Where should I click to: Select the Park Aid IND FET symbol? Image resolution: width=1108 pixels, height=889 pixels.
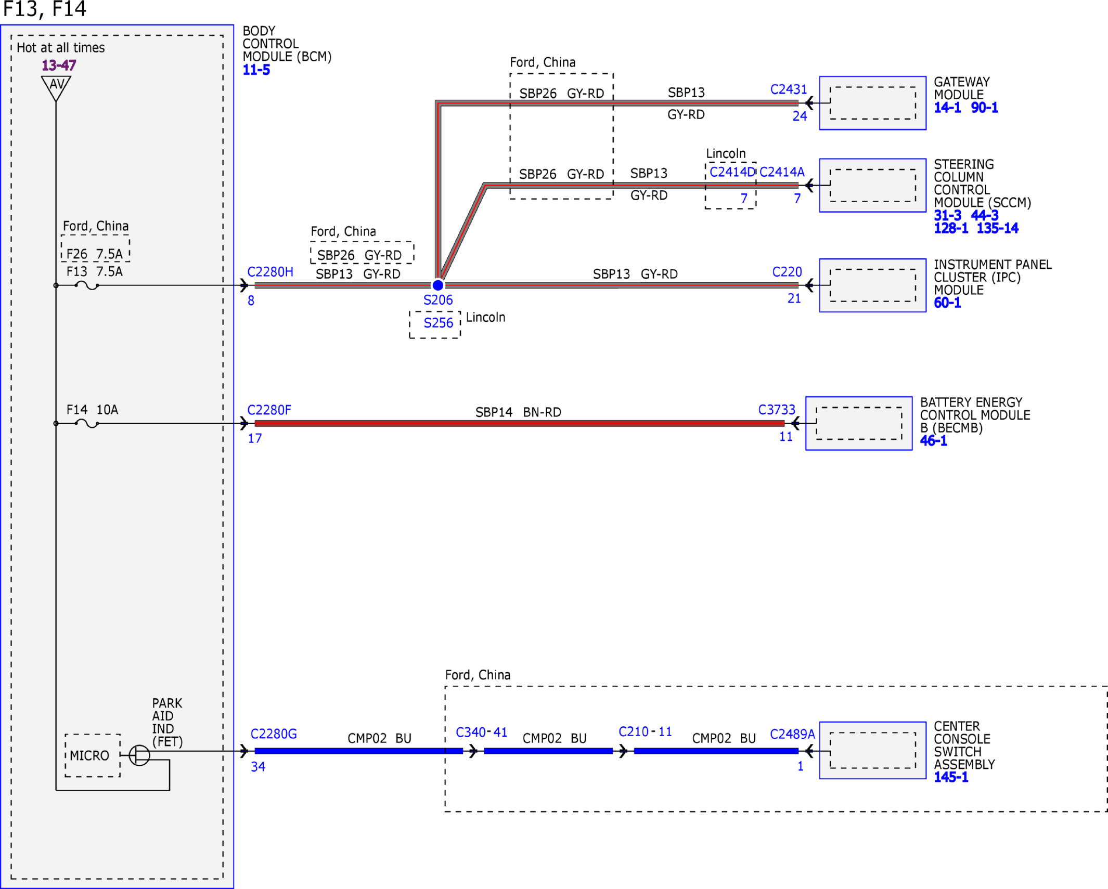139,755
